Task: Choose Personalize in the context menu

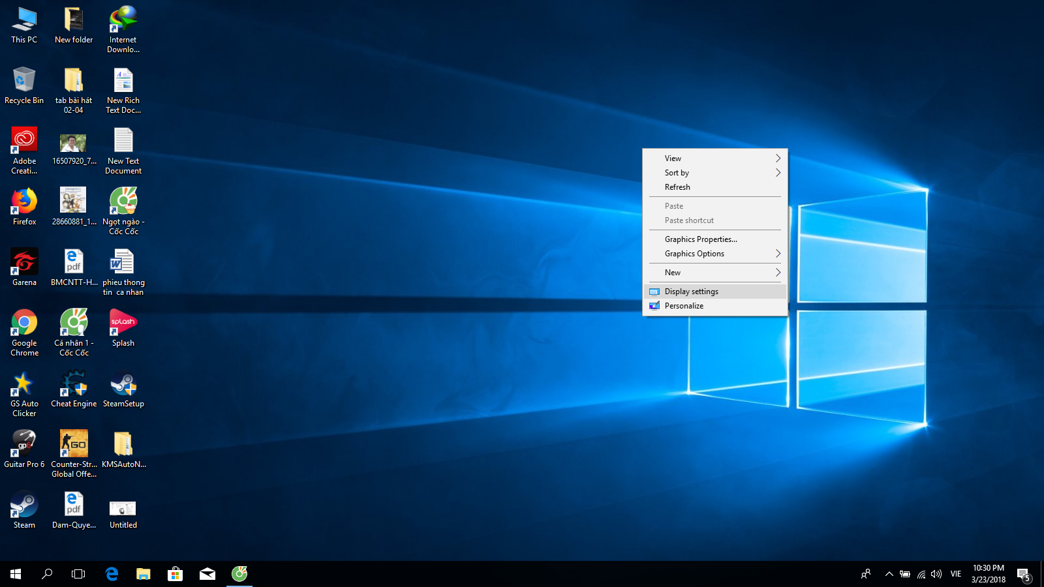Action: pos(684,306)
